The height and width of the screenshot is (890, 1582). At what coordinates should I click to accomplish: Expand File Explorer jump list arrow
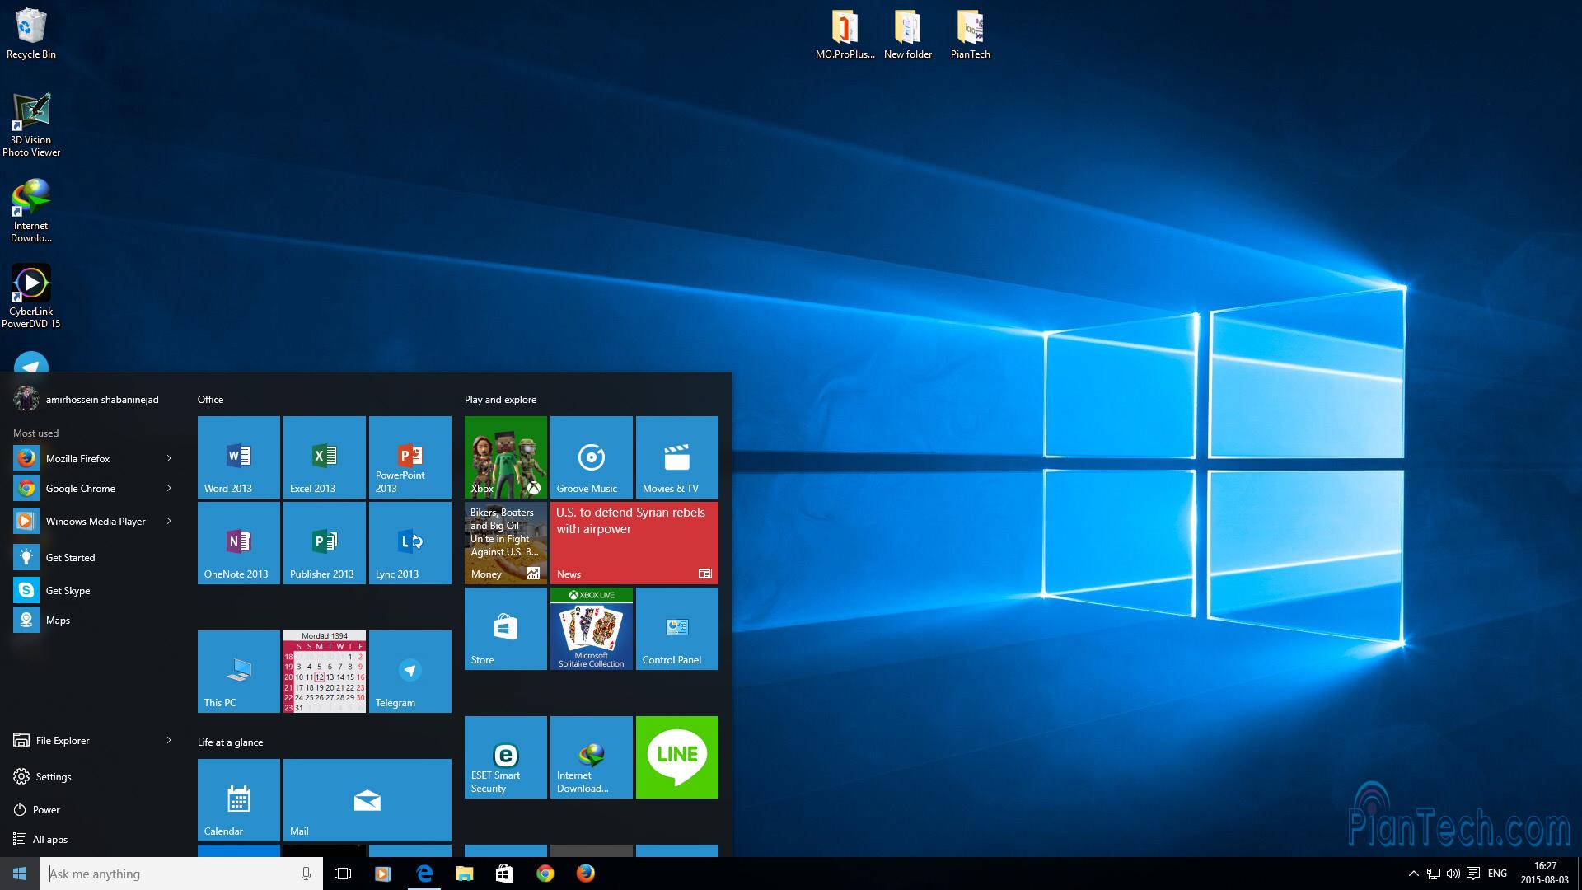click(169, 740)
